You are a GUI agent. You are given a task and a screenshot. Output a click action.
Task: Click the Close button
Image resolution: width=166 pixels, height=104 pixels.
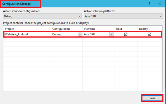152,98
